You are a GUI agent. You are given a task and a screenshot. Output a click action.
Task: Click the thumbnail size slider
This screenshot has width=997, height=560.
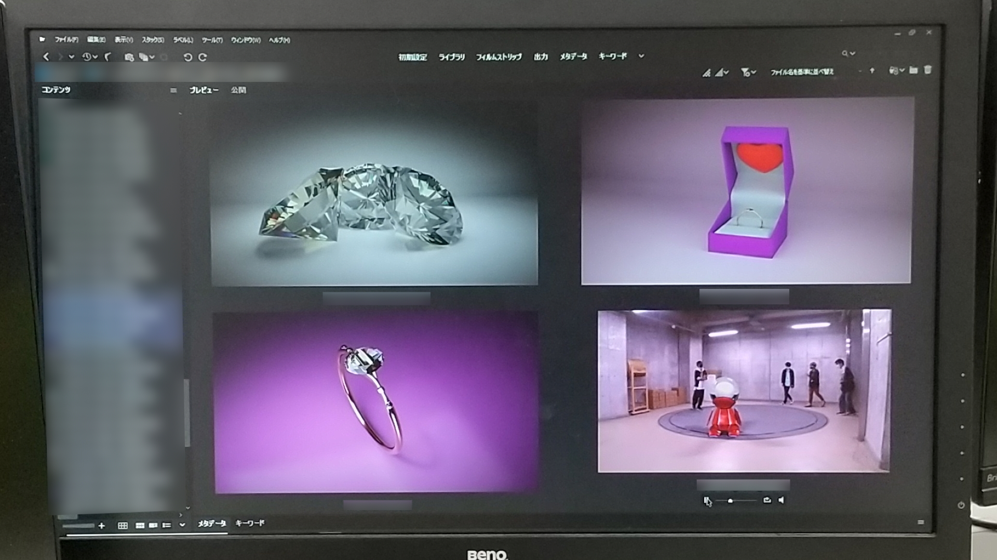(x=79, y=526)
